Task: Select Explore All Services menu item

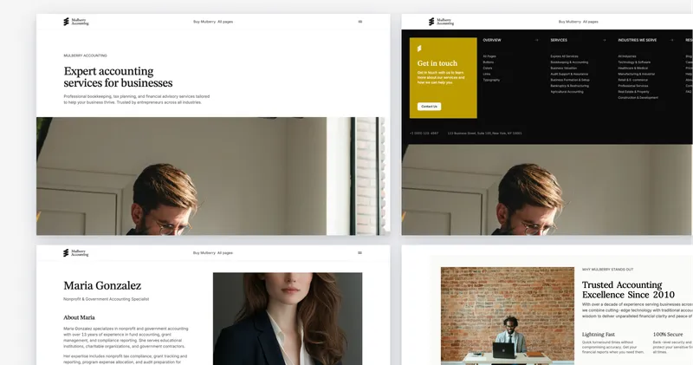Action: [565, 56]
